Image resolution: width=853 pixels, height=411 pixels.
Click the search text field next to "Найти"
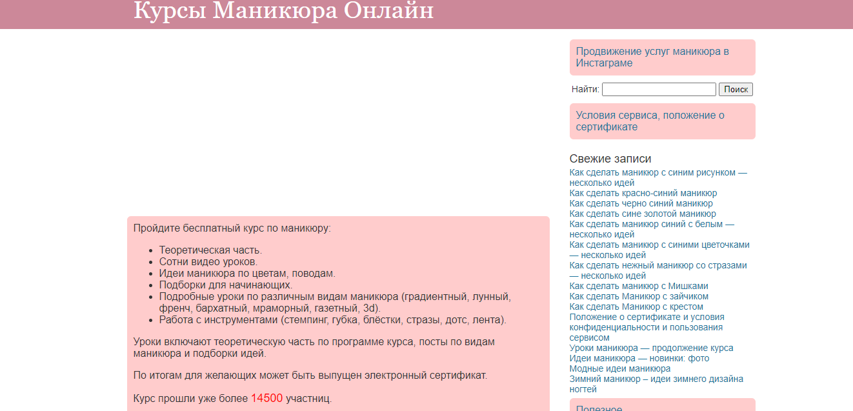[x=658, y=90]
